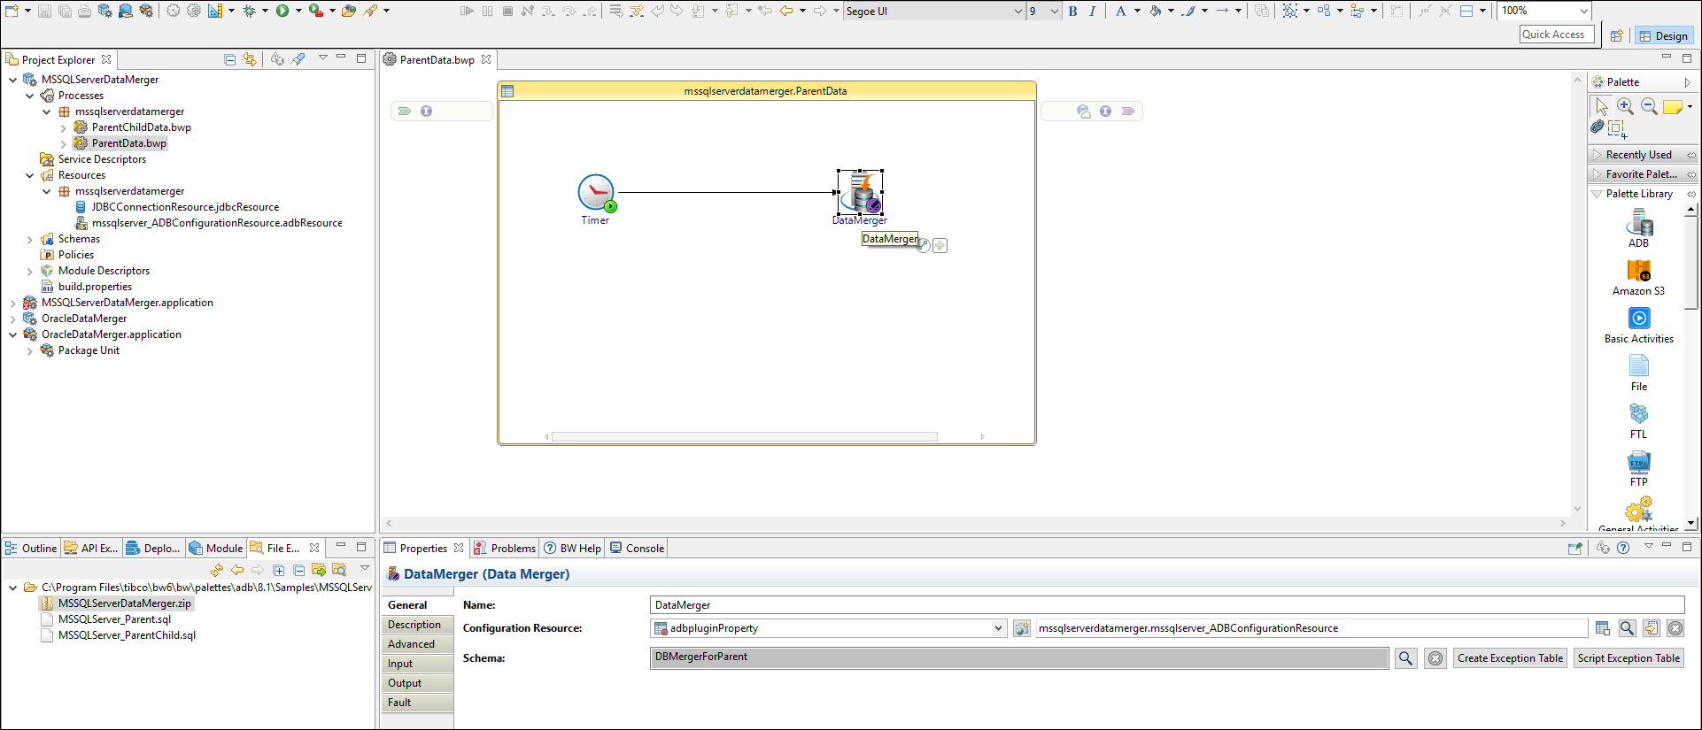1702x730 pixels.
Task: Toggle Link with Editor in Project Explorer
Action: click(x=250, y=59)
